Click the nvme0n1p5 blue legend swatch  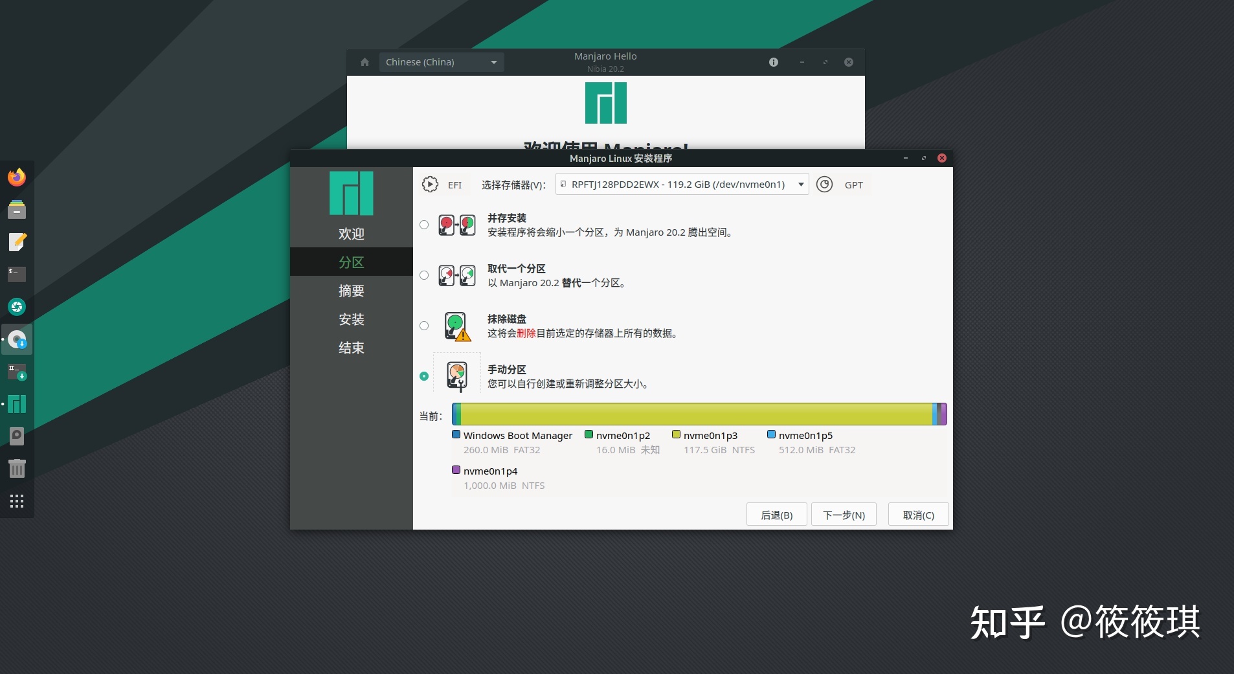point(772,434)
